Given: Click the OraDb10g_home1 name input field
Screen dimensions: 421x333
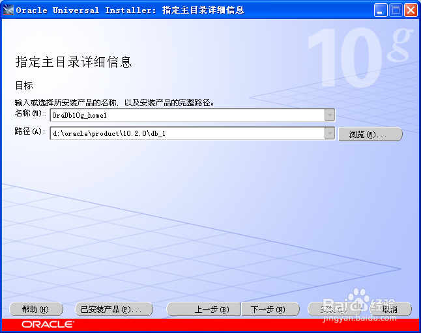Looking at the screenshot, I should pyautogui.click(x=188, y=115).
